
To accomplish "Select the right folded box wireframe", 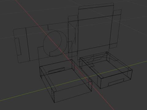I will click(x=106, y=70).
